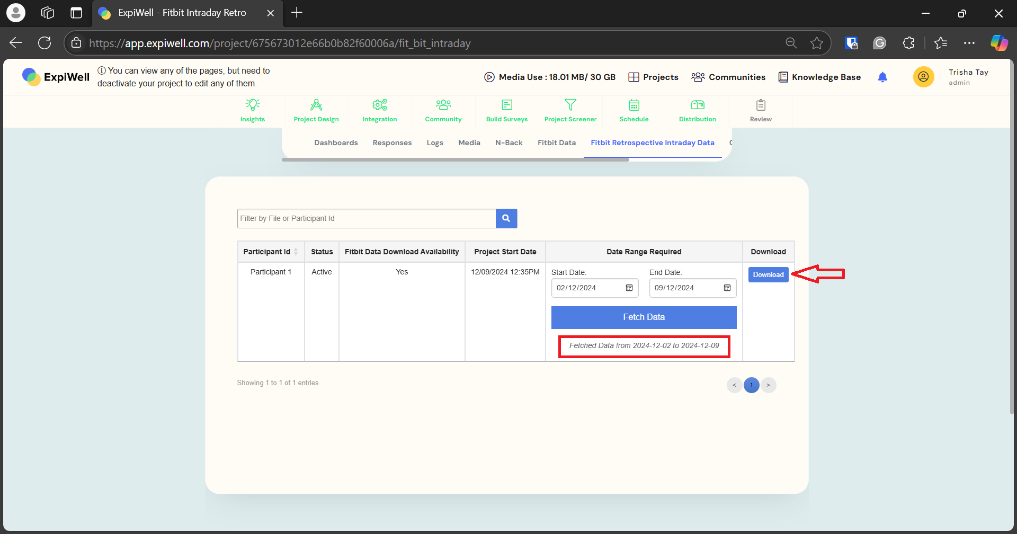Screen dimensions: 1017x534
Task: Click the notification bell icon
Action: click(882, 77)
